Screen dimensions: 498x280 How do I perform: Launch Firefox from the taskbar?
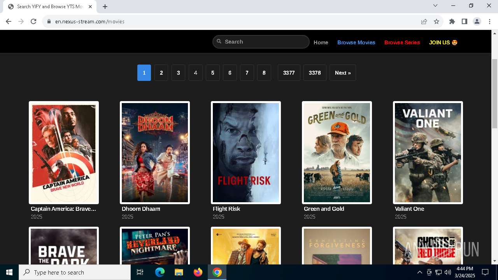[198, 272]
